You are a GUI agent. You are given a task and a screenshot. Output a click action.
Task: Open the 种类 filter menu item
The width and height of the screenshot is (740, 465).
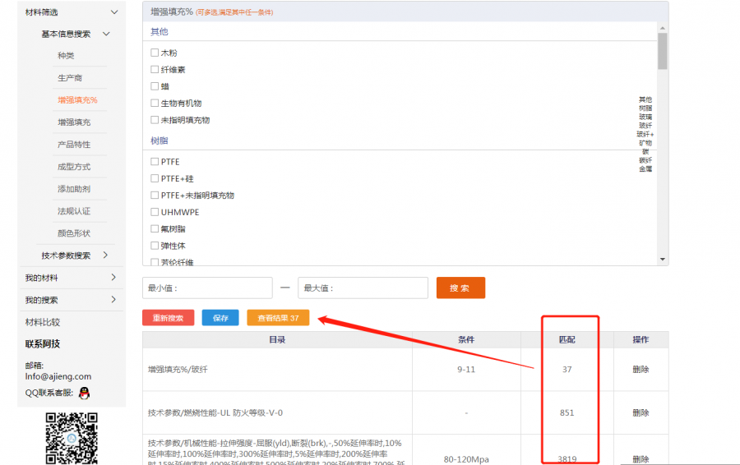(66, 56)
